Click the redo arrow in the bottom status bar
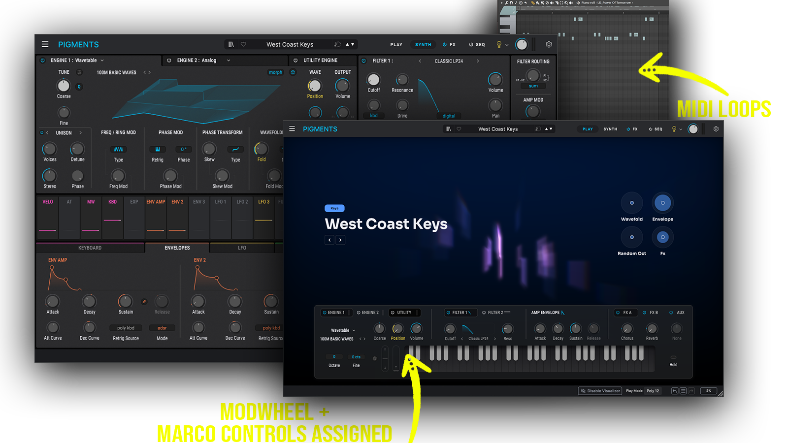Viewport: 788px width, 443px height. click(x=691, y=391)
